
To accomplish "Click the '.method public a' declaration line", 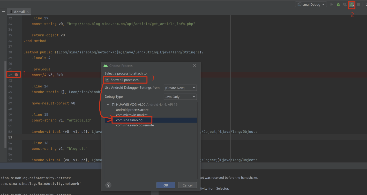I will [x=114, y=52].
